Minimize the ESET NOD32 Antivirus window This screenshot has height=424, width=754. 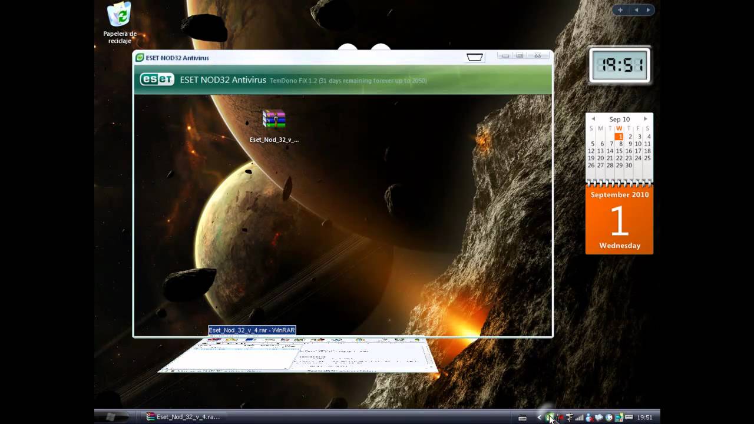505,55
